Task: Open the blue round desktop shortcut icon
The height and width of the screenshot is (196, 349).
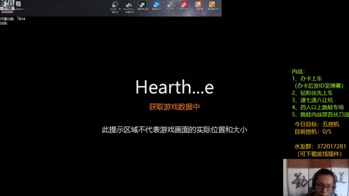Action: (157, 6)
